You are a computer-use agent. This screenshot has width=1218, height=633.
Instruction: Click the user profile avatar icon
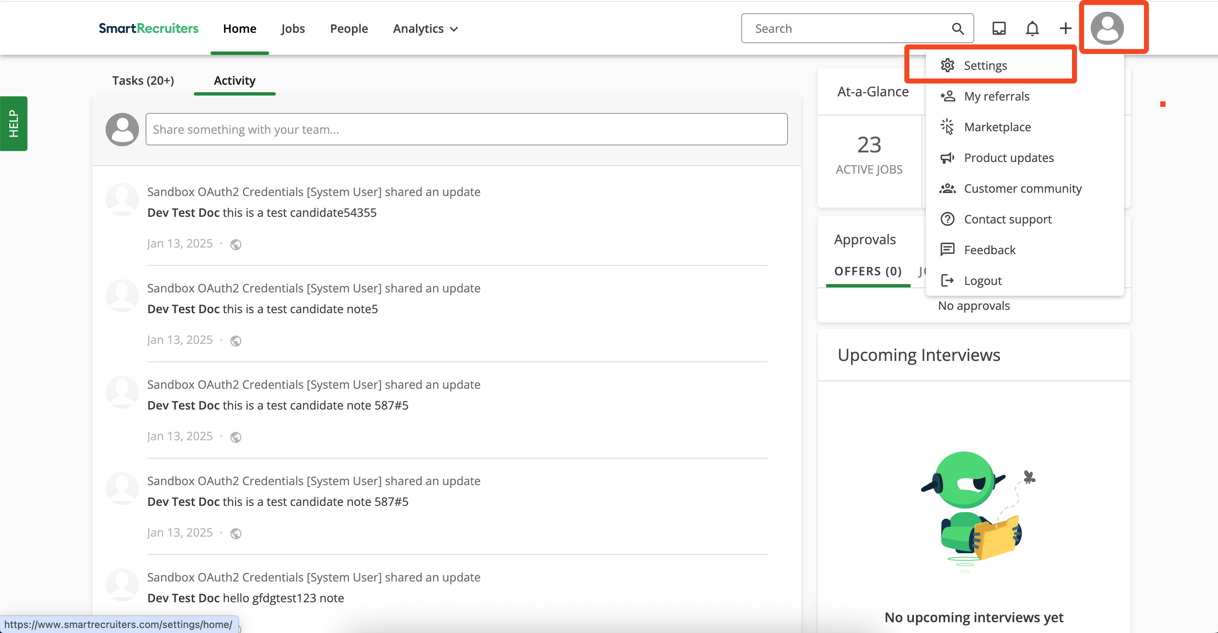coord(1107,28)
